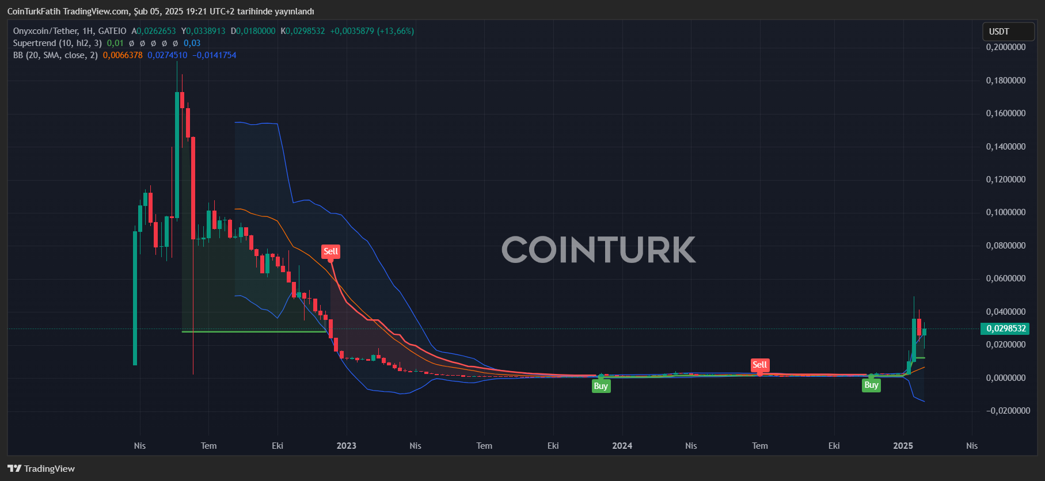Click the open value A0,0262653
The width and height of the screenshot is (1045, 481).
click(x=154, y=31)
